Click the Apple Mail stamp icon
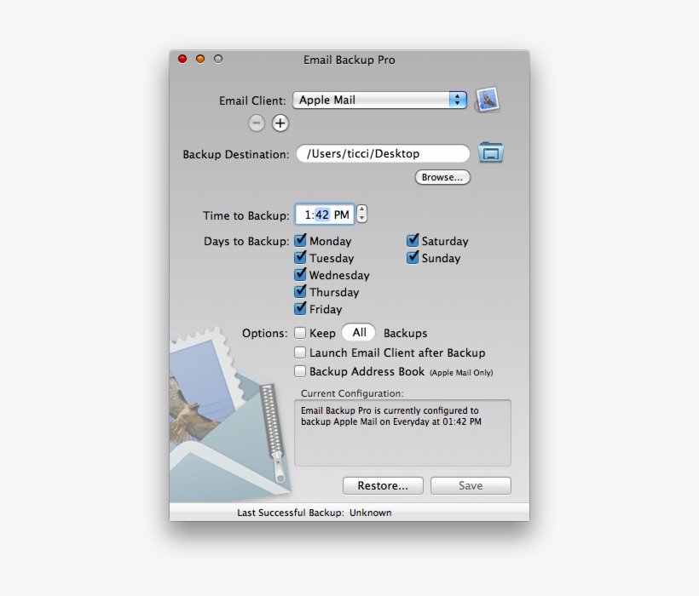This screenshot has height=596, width=699. click(x=487, y=100)
